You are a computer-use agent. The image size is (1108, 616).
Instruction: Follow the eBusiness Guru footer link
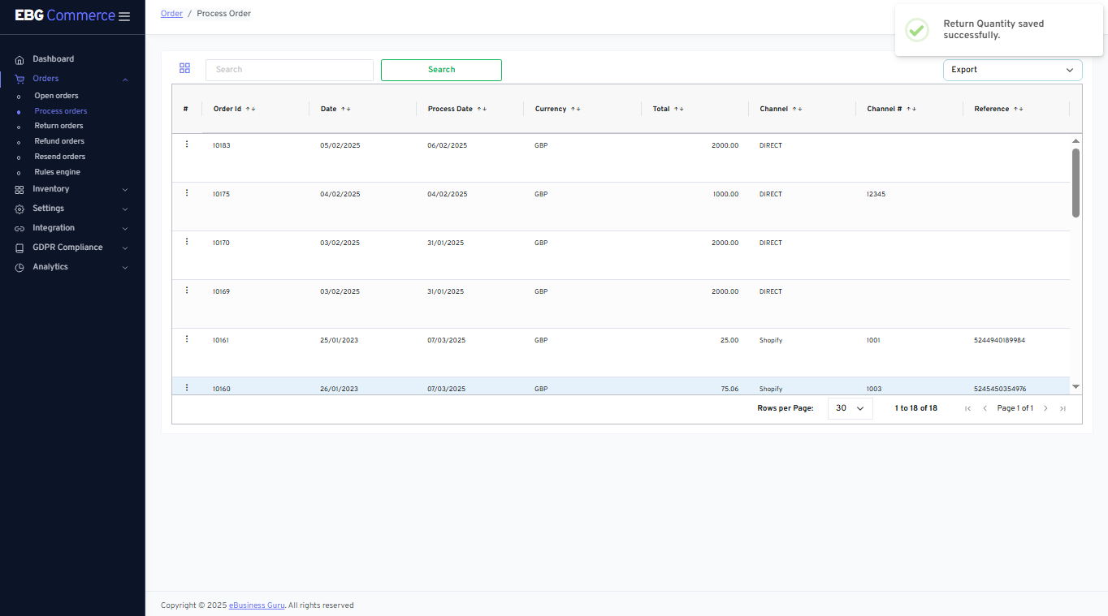257,605
